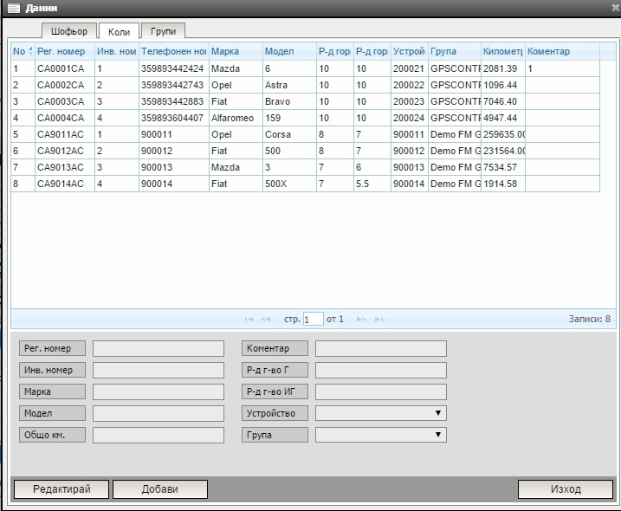
Task: Go to last page pager icon
Action: (x=379, y=320)
